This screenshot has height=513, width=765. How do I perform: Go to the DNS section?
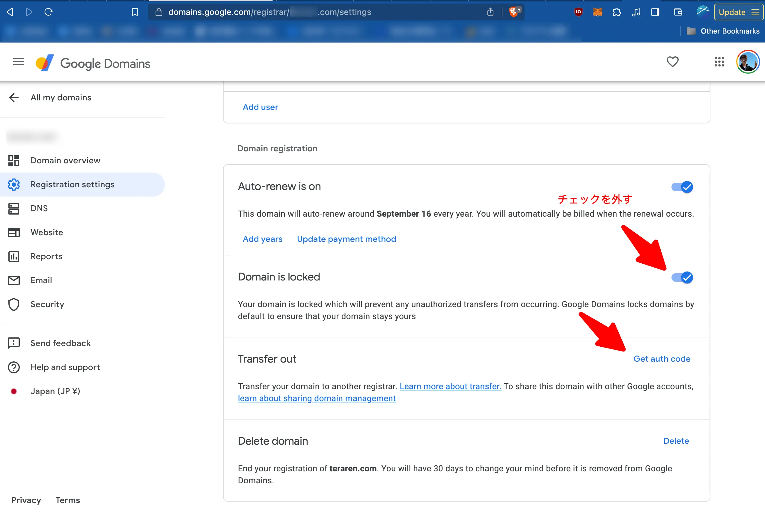(x=39, y=209)
